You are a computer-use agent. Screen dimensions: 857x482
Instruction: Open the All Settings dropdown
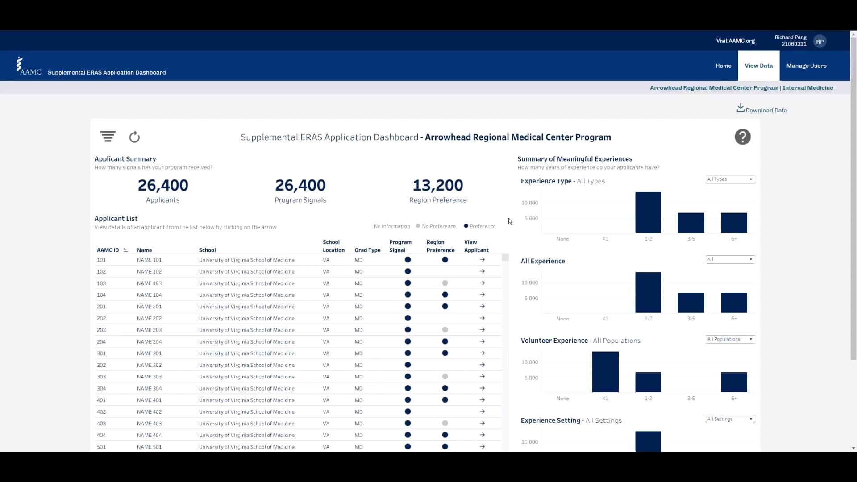click(730, 419)
